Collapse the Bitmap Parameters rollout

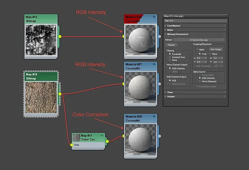coord(177,34)
